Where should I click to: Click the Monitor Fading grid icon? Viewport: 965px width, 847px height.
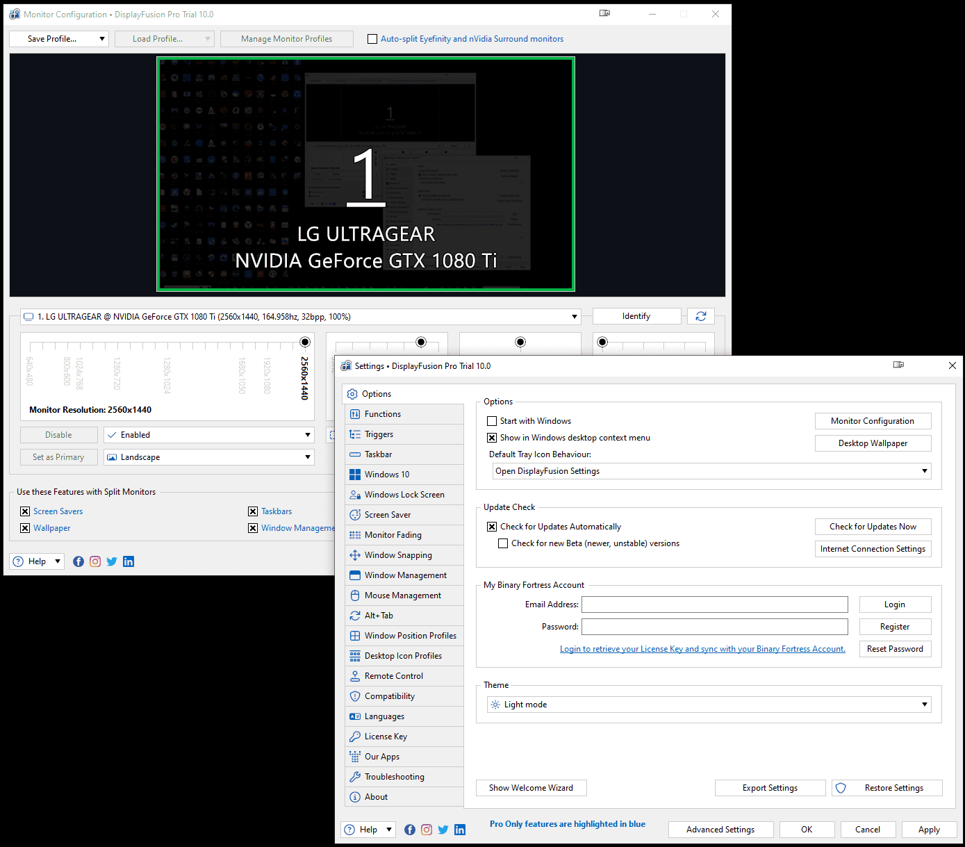[x=355, y=535]
